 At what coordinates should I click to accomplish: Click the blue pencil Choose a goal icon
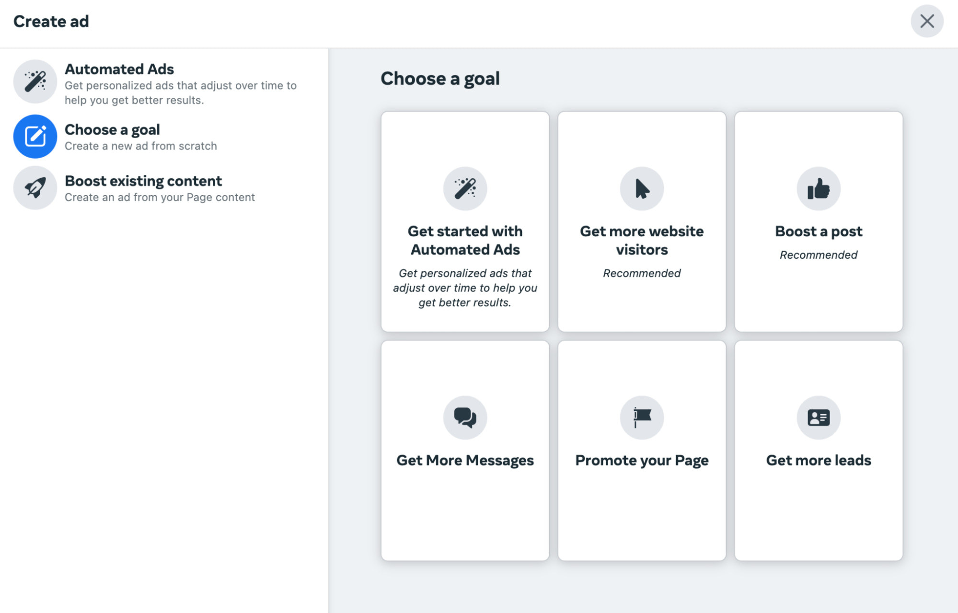pyautogui.click(x=35, y=137)
